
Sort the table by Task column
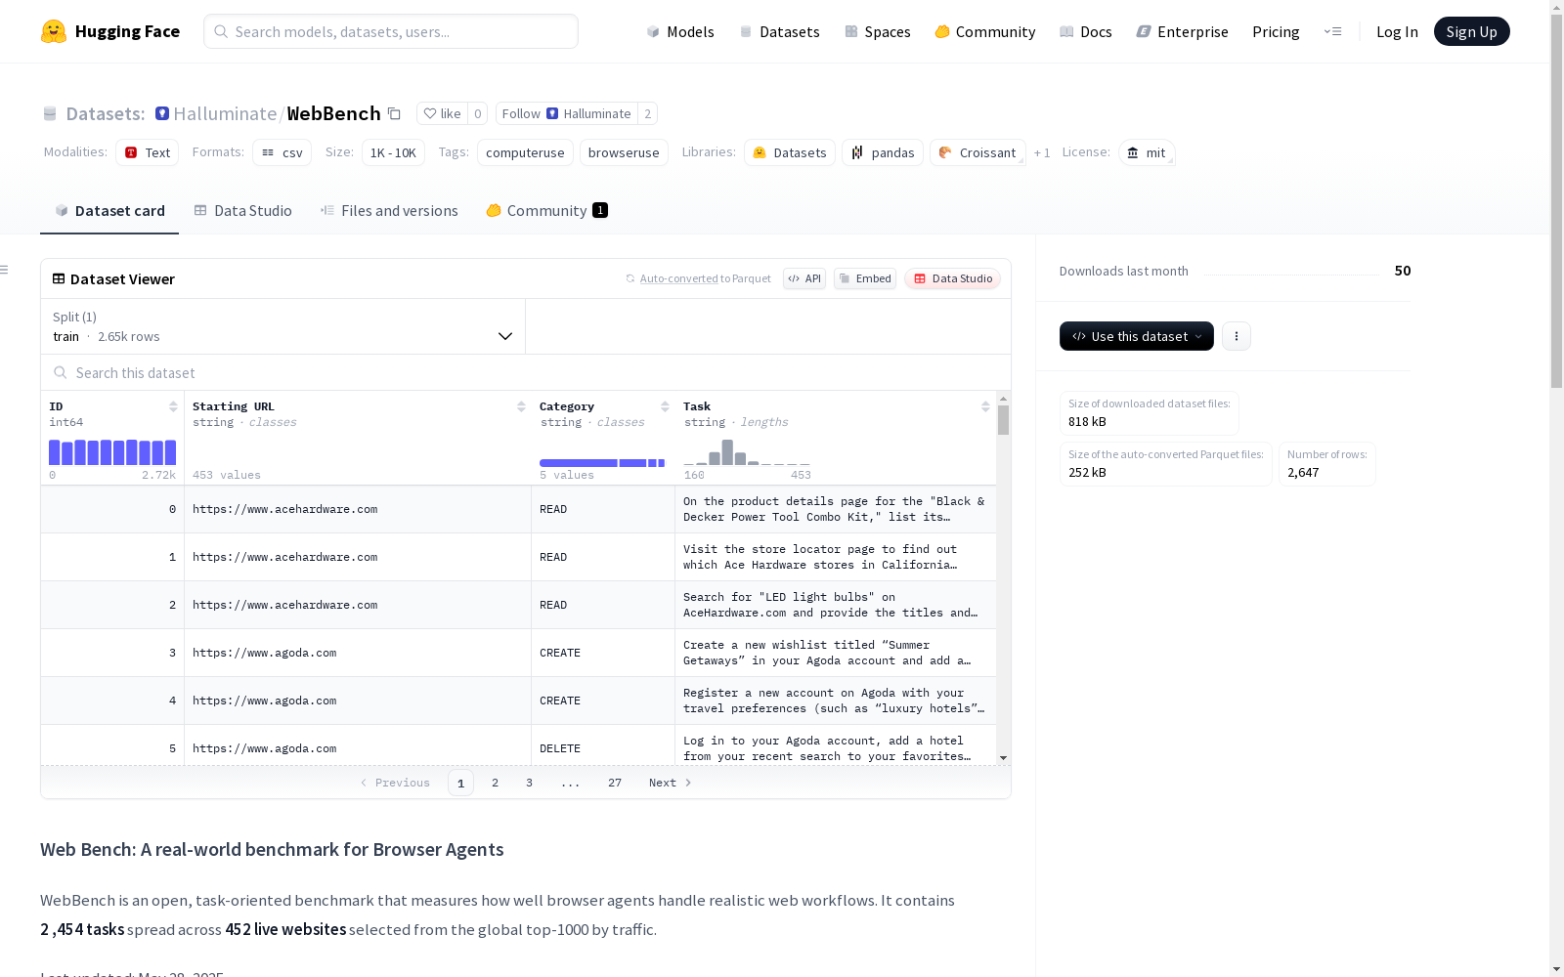pos(985,406)
